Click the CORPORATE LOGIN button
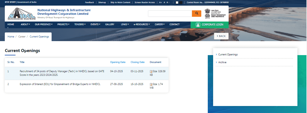The image size is (307, 113). (x=209, y=25)
